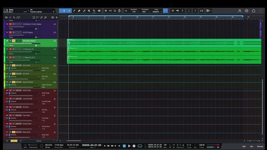The width and height of the screenshot is (267, 150).
Task: Open the Mix view tab
Action: [252, 146]
